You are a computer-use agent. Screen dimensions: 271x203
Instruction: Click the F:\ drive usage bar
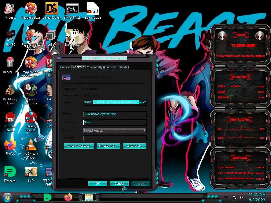click(x=239, y=173)
